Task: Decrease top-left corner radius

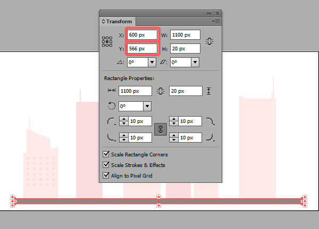Action: coord(124,124)
